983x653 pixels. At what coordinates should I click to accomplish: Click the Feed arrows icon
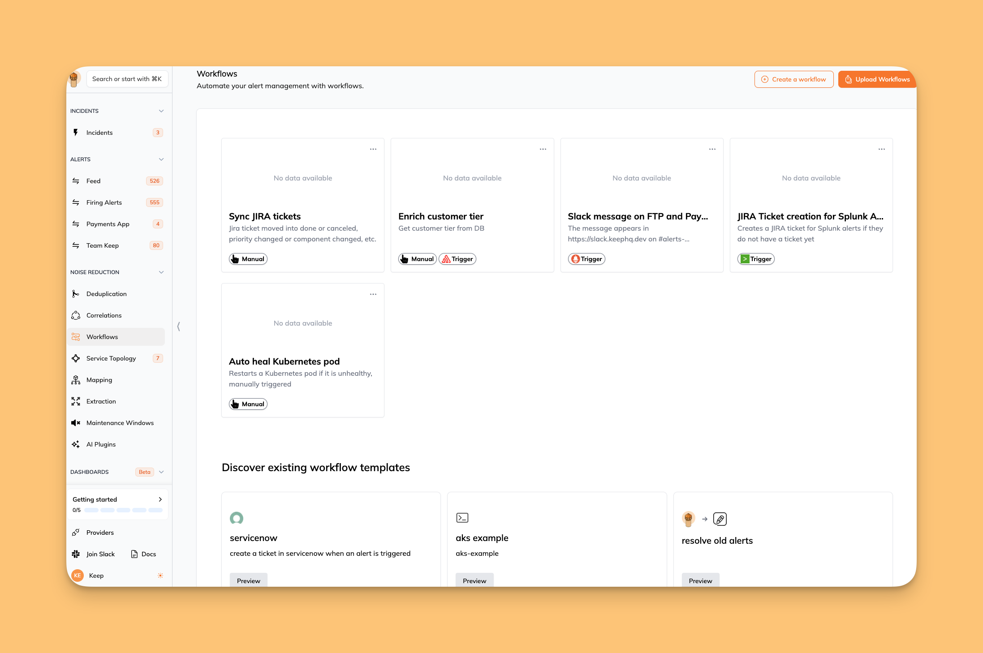[76, 181]
